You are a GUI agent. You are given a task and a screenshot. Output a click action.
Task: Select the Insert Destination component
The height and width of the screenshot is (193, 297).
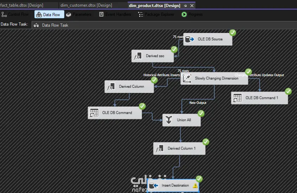[x=173, y=186]
